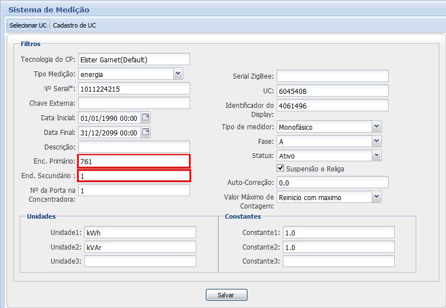Click the Constante1 value field
The width and height of the screenshot is (446, 308).
pos(337,233)
